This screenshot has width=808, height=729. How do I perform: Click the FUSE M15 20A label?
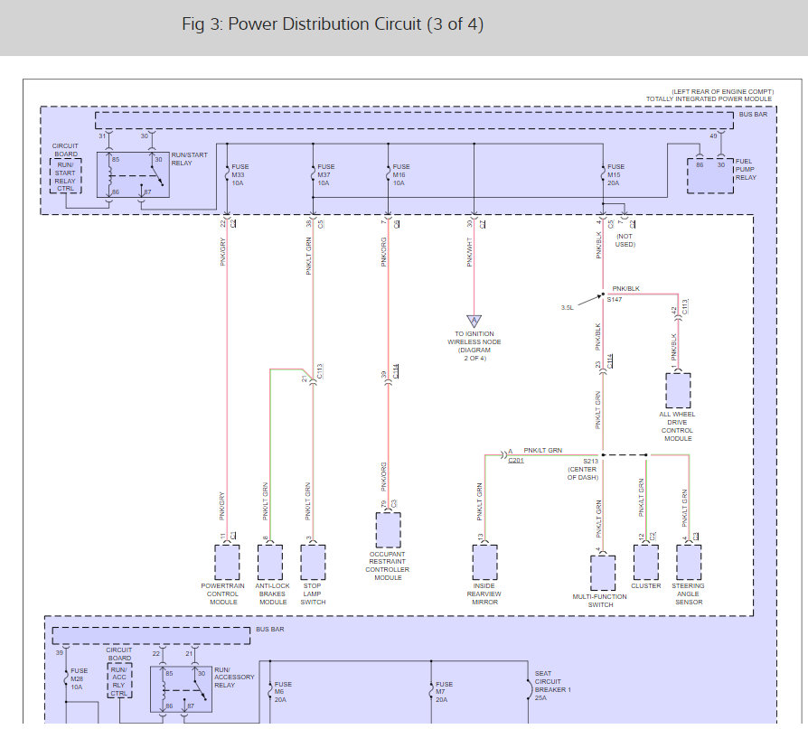[x=615, y=174]
